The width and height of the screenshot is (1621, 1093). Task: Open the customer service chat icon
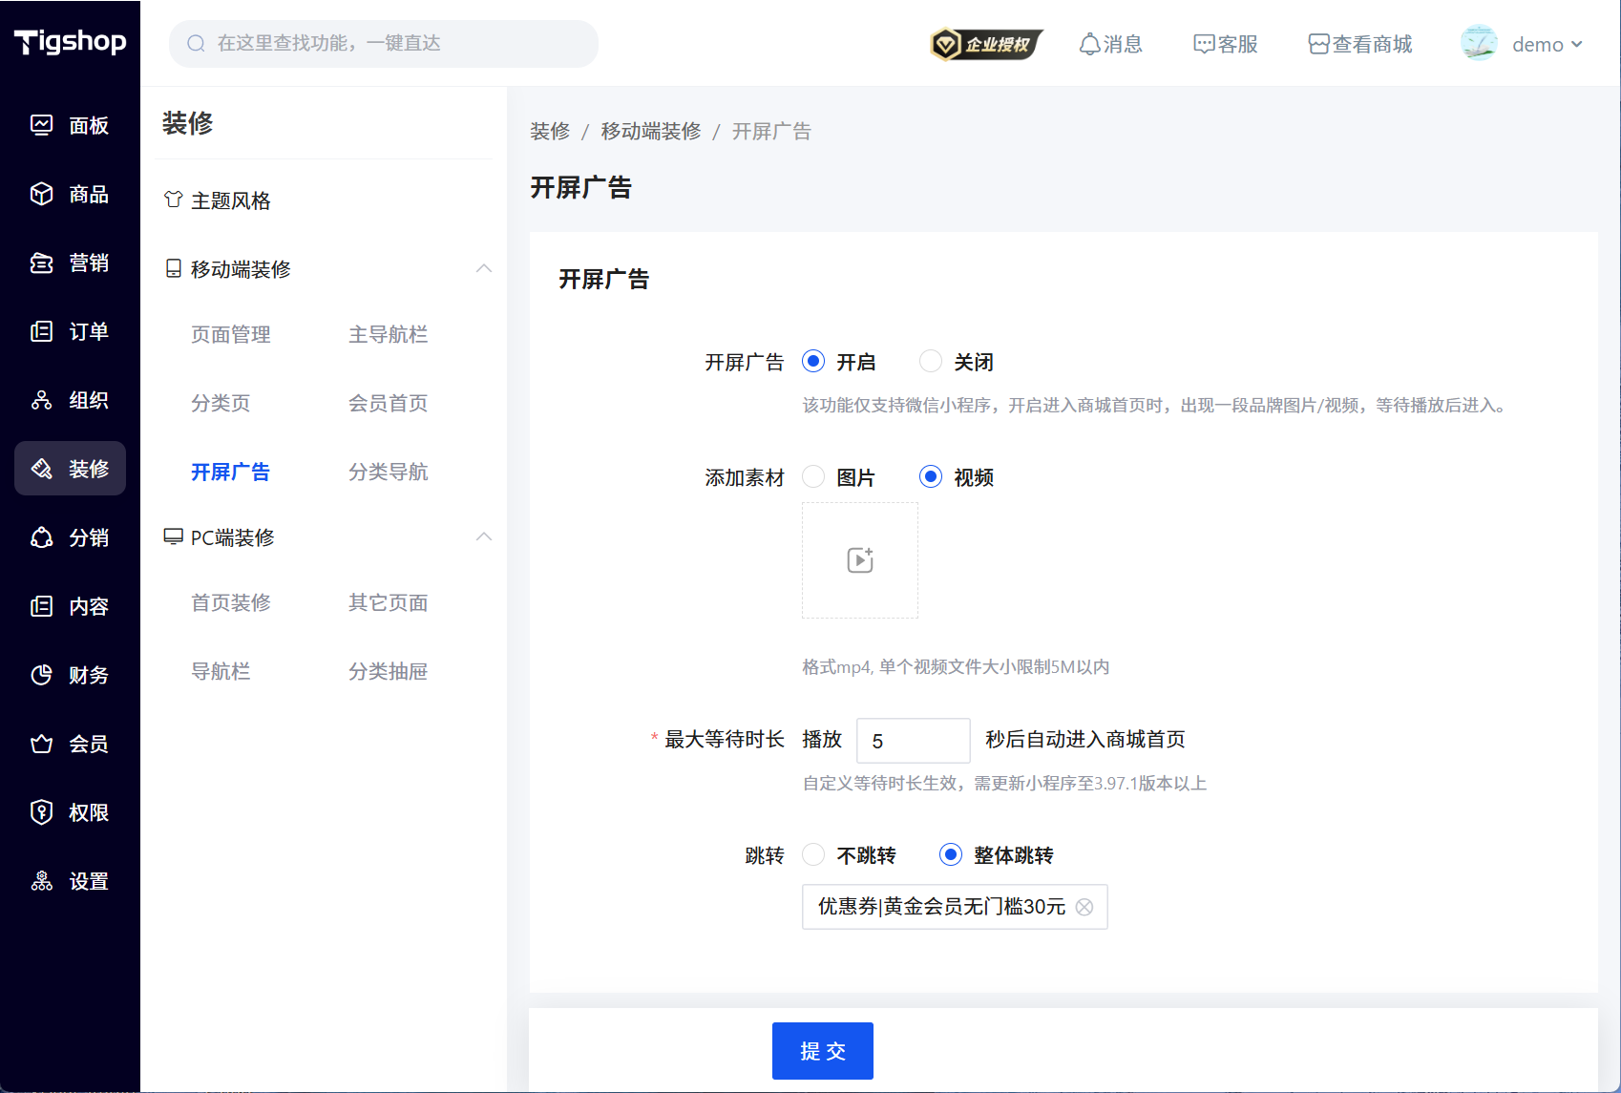coord(1204,44)
